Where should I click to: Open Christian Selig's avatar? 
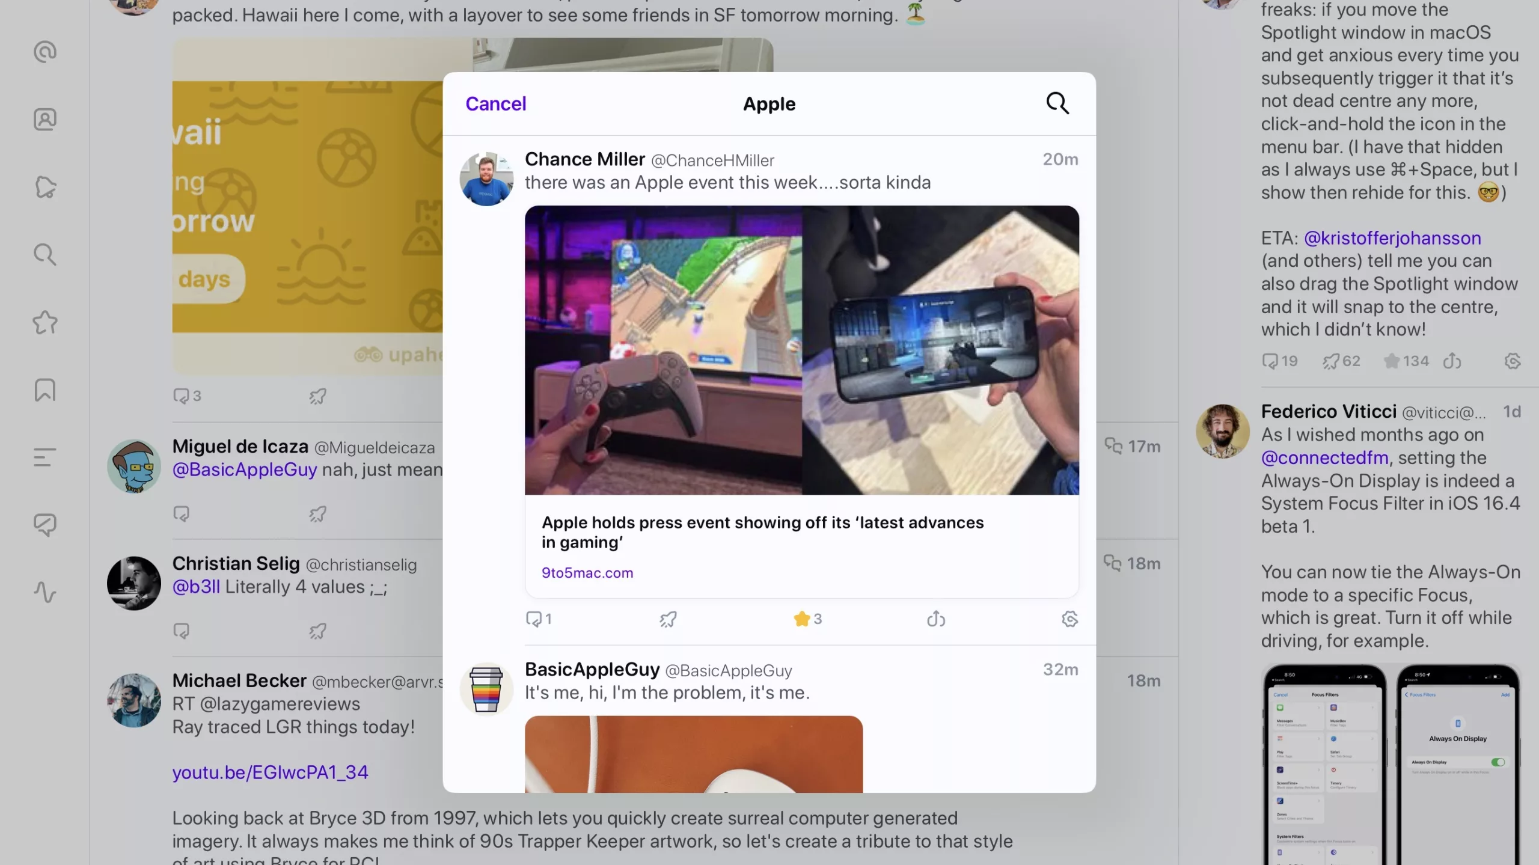[134, 584]
